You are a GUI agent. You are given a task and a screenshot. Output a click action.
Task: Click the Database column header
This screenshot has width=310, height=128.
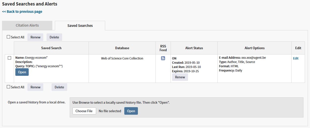[122, 48]
